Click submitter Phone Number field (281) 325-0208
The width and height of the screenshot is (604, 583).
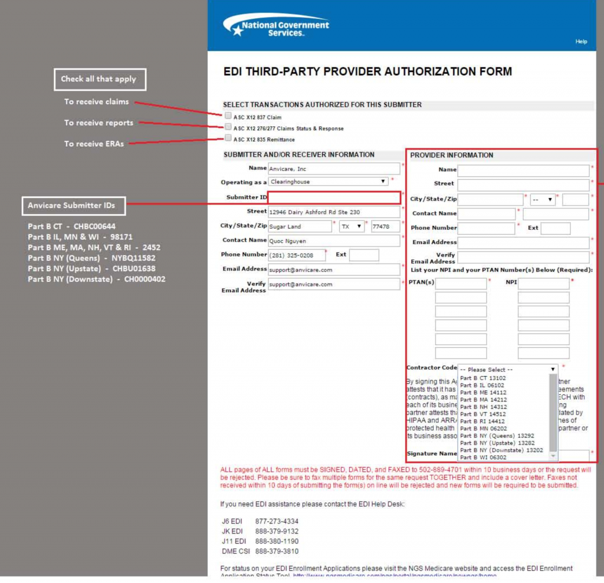297,255
